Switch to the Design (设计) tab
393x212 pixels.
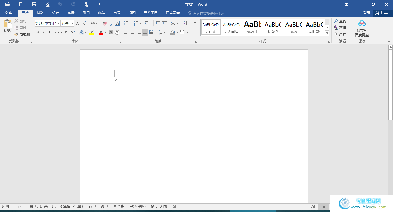56,13
